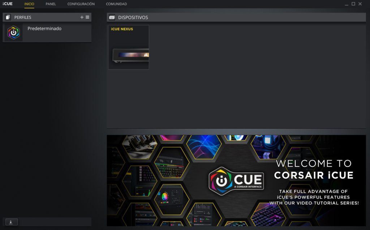Click the Perfiles panel icon

[8, 17]
